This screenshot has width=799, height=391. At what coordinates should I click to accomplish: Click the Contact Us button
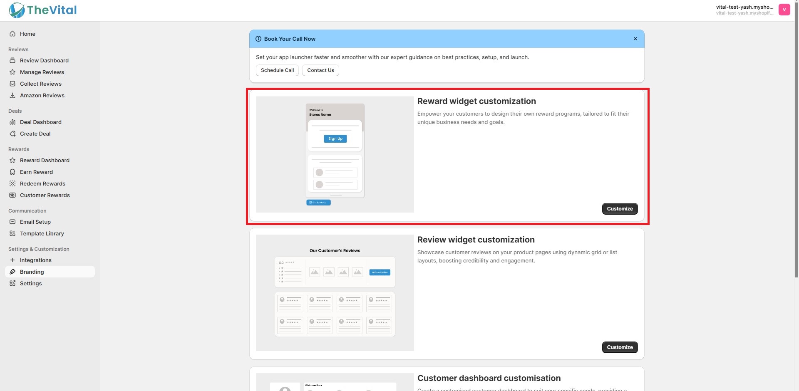320,70
